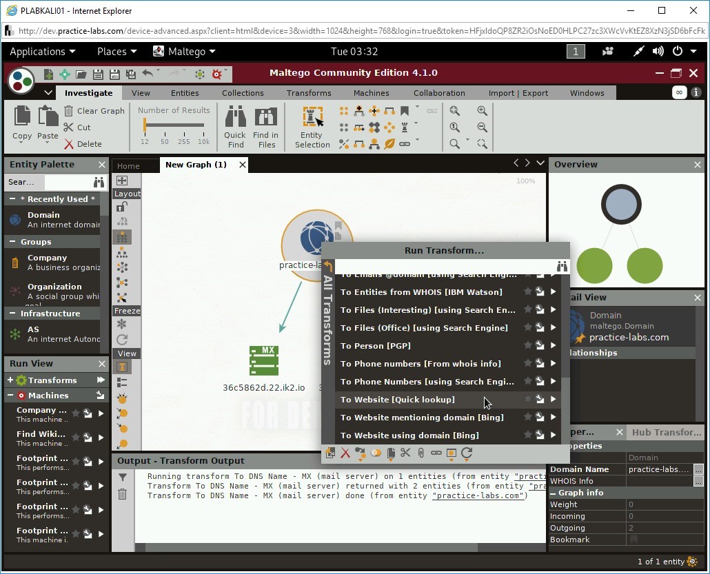
Task: Click the scissors cut icon in Run Transform dialog
Action: click(405, 453)
